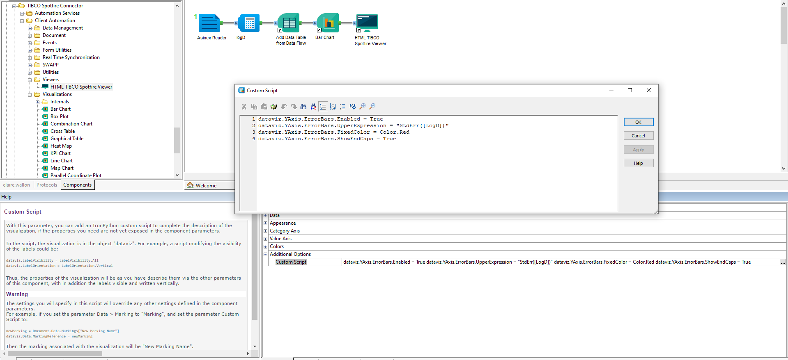Click the Paste icon in Custom Script toolbar

[x=264, y=107]
